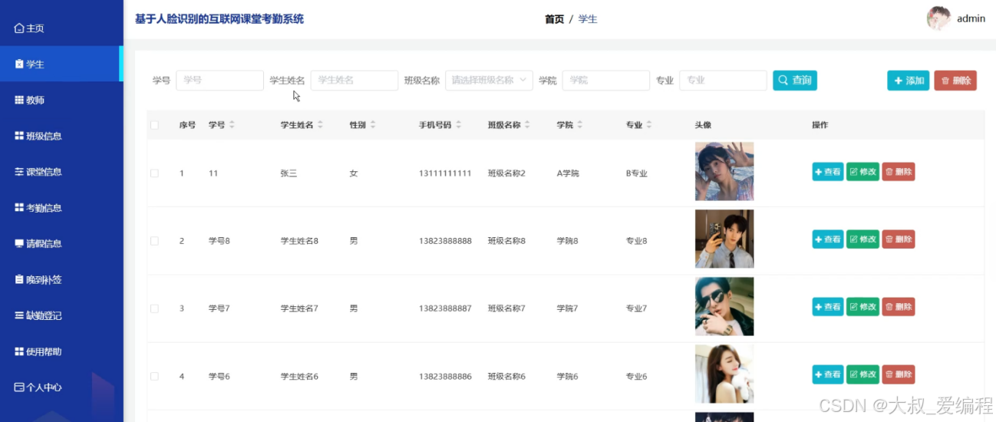The height and width of the screenshot is (422, 996).
Task: Click 删除 in 学生姓名7 row
Action: pyautogui.click(x=899, y=307)
